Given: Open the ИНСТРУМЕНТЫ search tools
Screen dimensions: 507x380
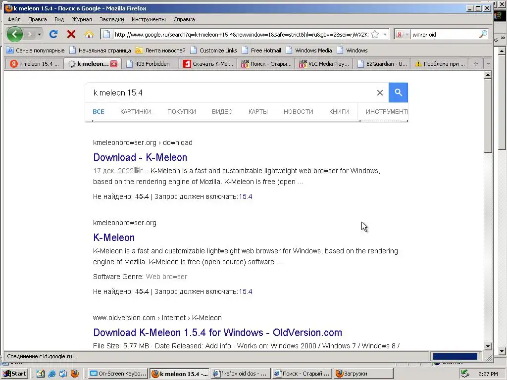Looking at the screenshot, I should [x=386, y=112].
